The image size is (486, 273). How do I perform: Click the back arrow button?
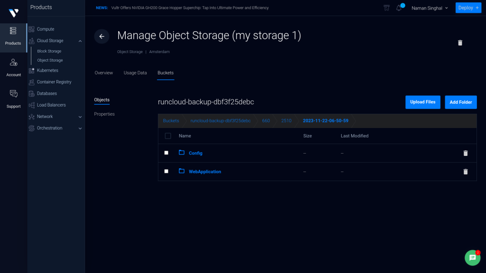(x=102, y=36)
